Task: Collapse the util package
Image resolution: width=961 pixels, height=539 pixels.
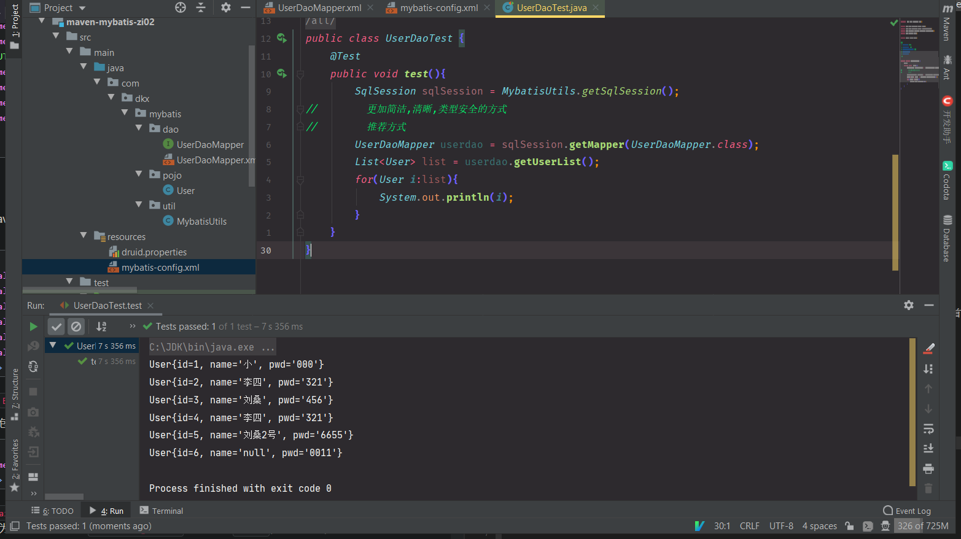Action: click(139, 205)
